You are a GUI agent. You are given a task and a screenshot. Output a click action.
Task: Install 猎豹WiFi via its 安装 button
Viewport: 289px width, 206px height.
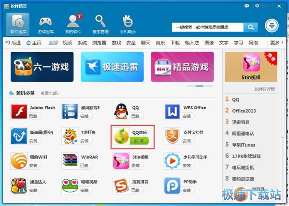[x=34, y=165]
